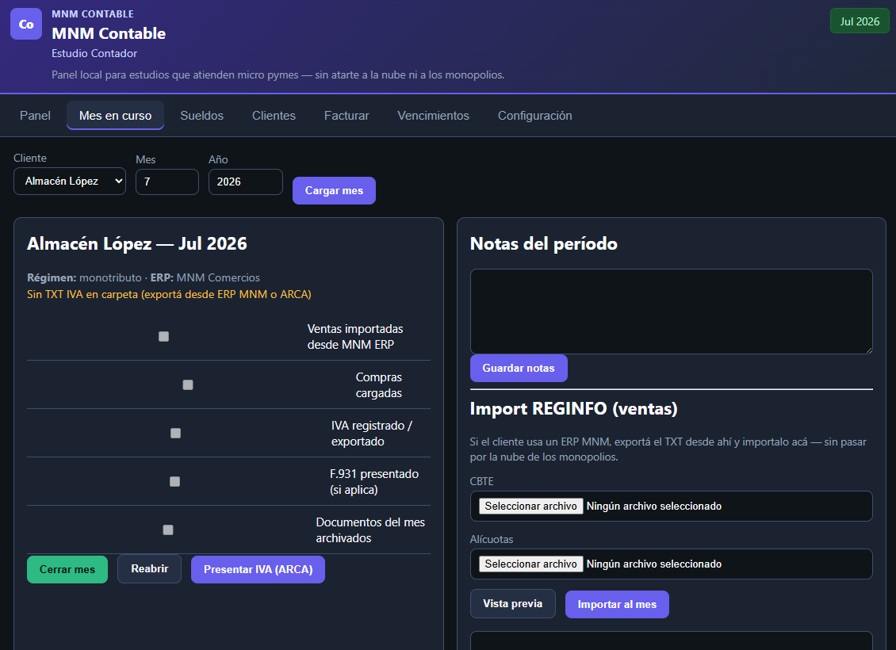Check F.931 presentado (si aplica)
The height and width of the screenshot is (650, 896).
tap(175, 481)
